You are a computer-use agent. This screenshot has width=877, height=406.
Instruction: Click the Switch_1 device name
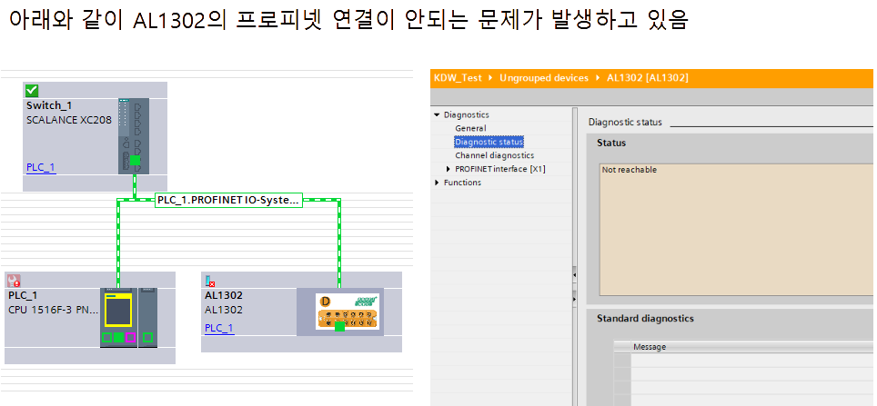click(x=49, y=105)
